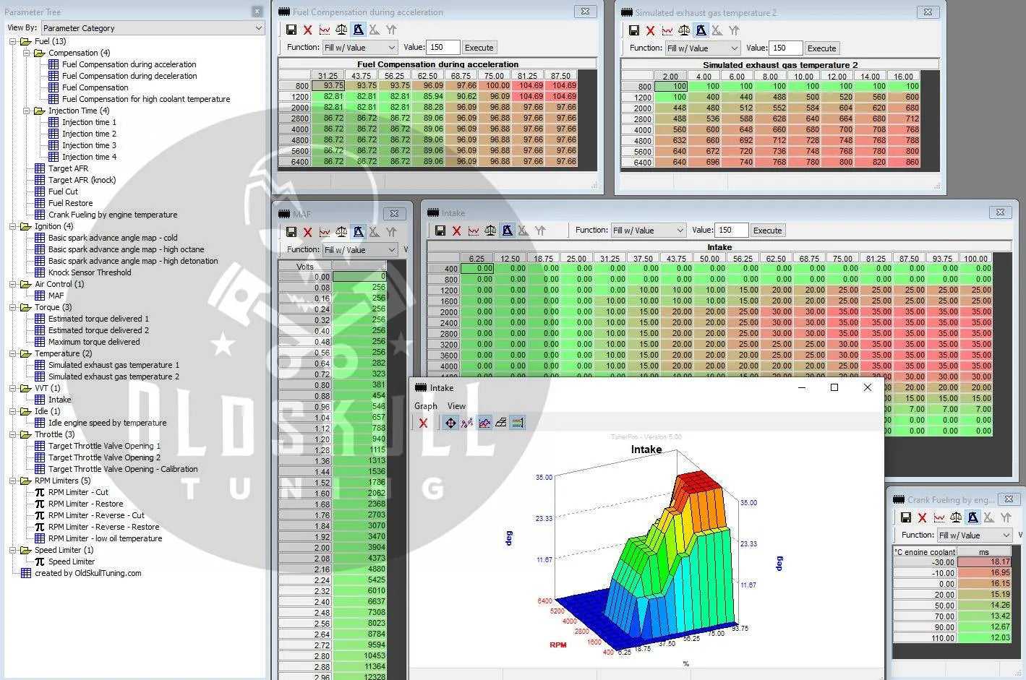The width and height of the screenshot is (1026, 680).
Task: Click RPM Limiter - Cut constant in tree
Action: (x=77, y=492)
